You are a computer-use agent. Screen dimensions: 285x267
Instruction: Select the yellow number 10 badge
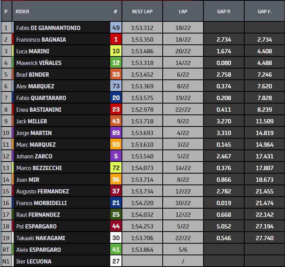click(115, 51)
